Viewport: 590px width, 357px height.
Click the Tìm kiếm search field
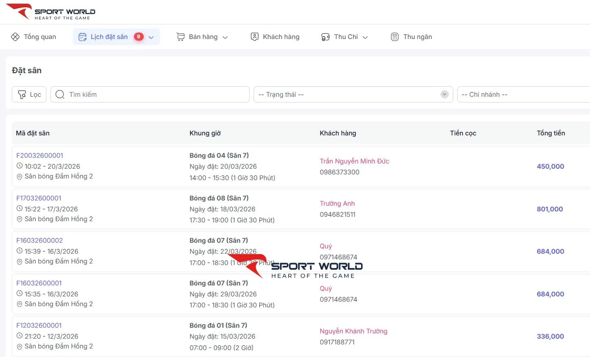pos(157,94)
